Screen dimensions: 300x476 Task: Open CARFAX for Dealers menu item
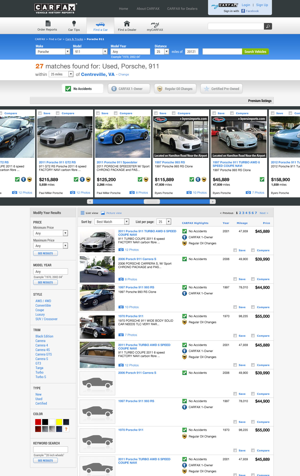[182, 9]
